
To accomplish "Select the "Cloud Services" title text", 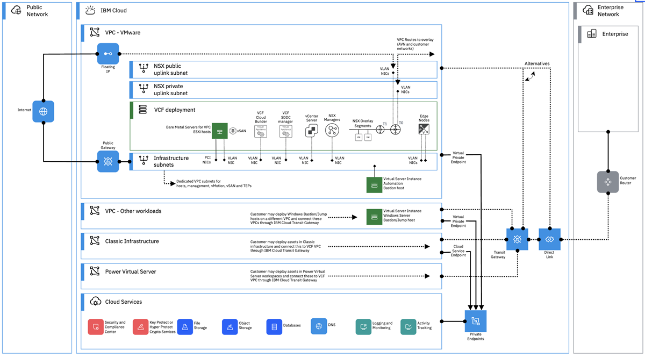I will [x=124, y=302].
